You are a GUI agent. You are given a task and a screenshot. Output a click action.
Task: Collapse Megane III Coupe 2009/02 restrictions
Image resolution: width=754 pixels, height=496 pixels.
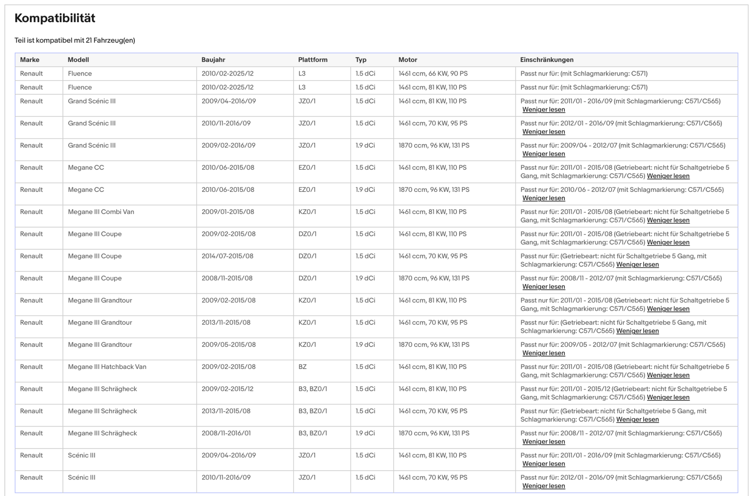point(668,242)
